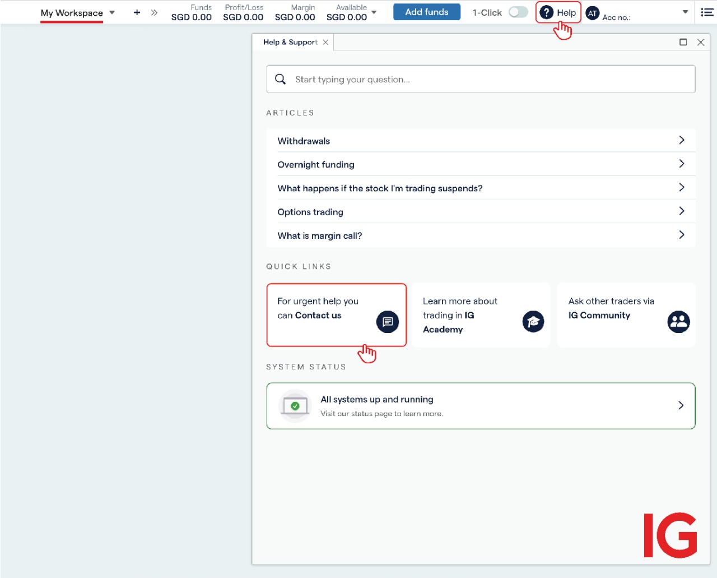This screenshot has width=717, height=578.
Task: Open the list menu icon at top right
Action: (x=707, y=12)
